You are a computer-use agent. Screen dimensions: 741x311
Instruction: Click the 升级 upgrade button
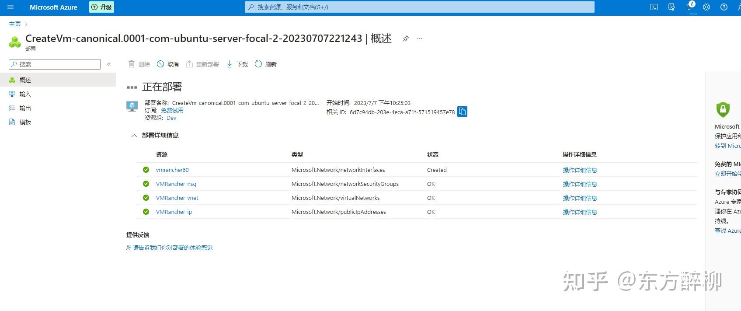click(x=101, y=7)
